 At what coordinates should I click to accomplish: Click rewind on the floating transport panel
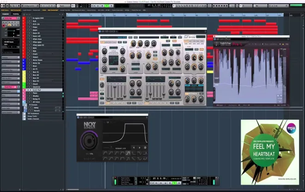click(156, 183)
